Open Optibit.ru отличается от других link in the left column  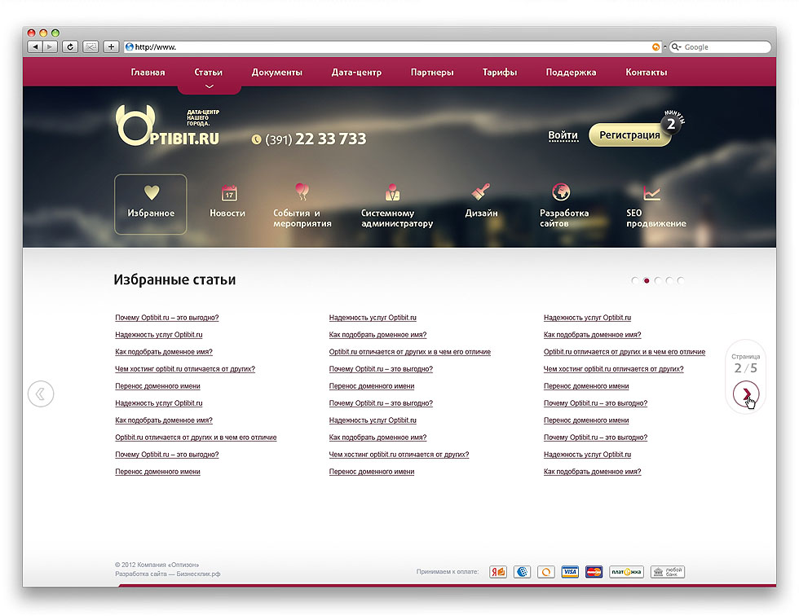coord(196,438)
